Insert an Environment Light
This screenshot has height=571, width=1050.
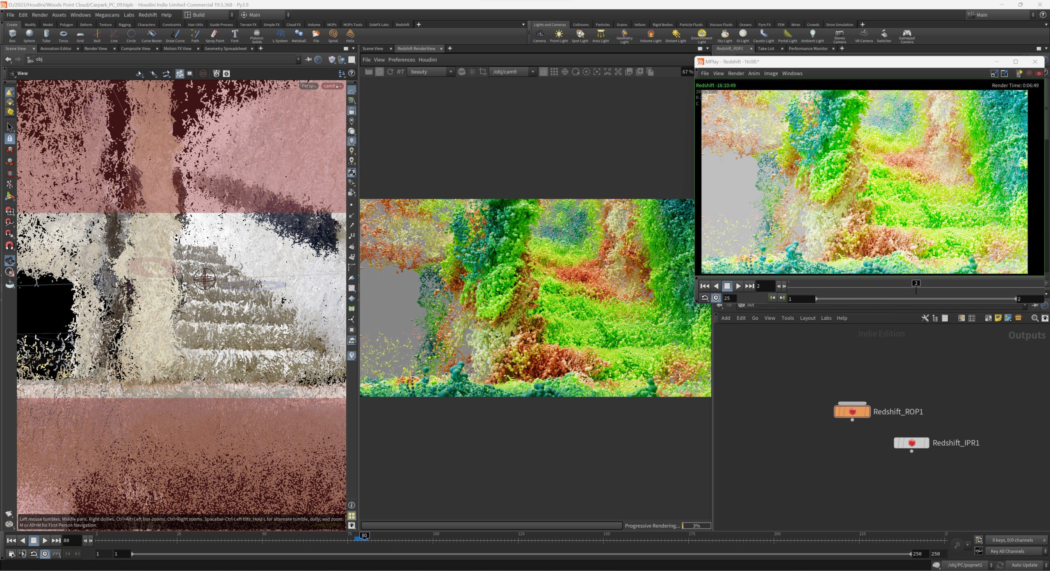[x=701, y=36]
